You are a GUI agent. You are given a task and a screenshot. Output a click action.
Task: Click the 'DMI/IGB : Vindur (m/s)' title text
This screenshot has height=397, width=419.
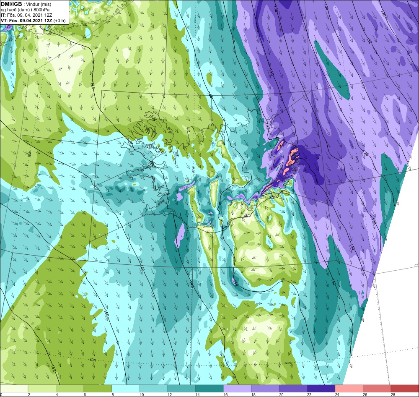coord(26,4)
